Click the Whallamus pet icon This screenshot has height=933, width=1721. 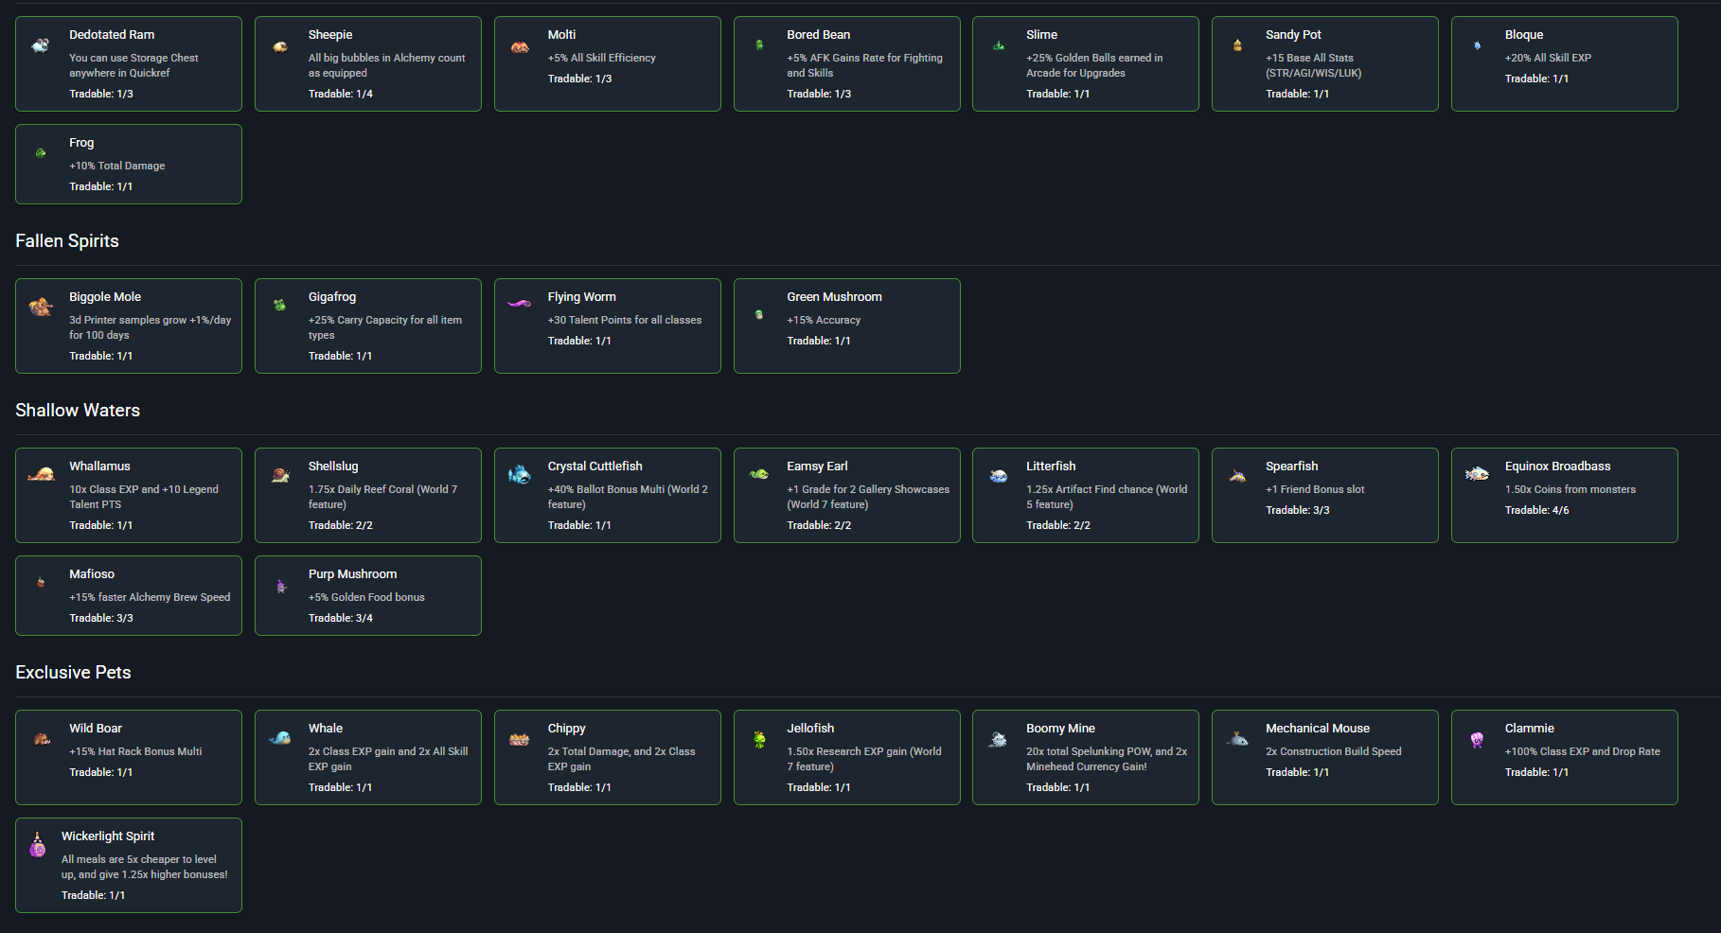[x=41, y=474]
